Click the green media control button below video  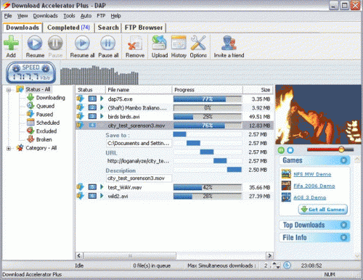coord(281,150)
